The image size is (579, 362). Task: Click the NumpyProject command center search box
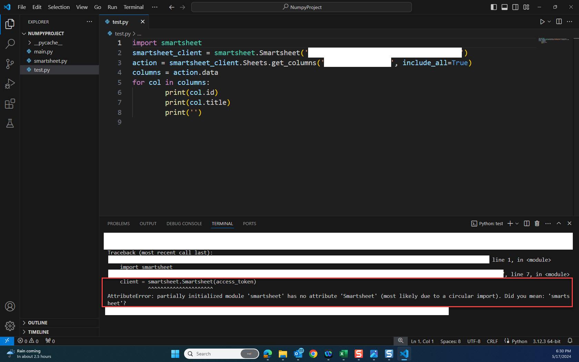[x=302, y=7]
